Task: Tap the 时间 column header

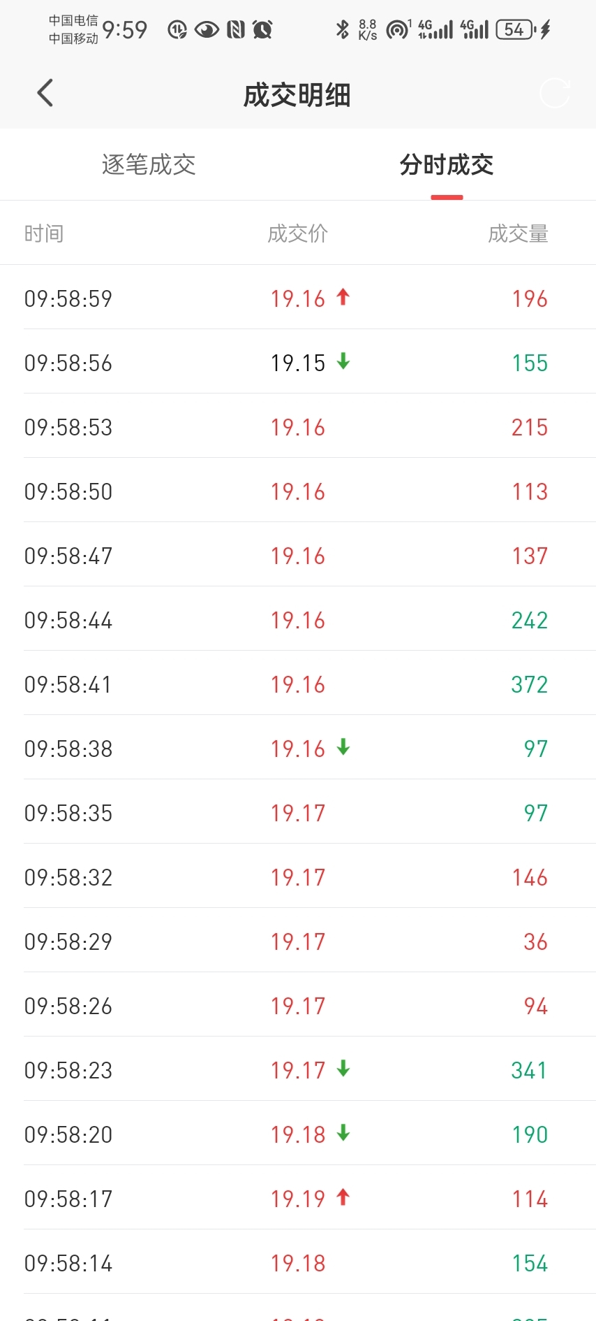Action: (x=44, y=233)
